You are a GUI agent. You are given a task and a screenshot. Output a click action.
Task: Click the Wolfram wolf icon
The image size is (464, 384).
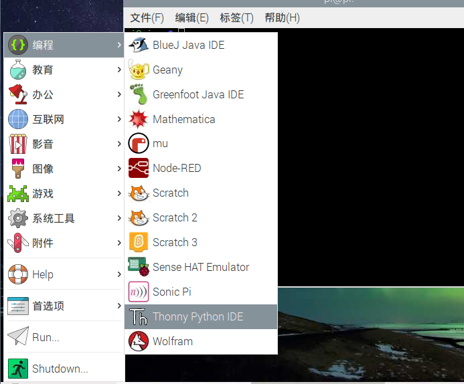pos(139,341)
